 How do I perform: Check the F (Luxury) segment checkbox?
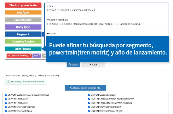coord(127,24)
